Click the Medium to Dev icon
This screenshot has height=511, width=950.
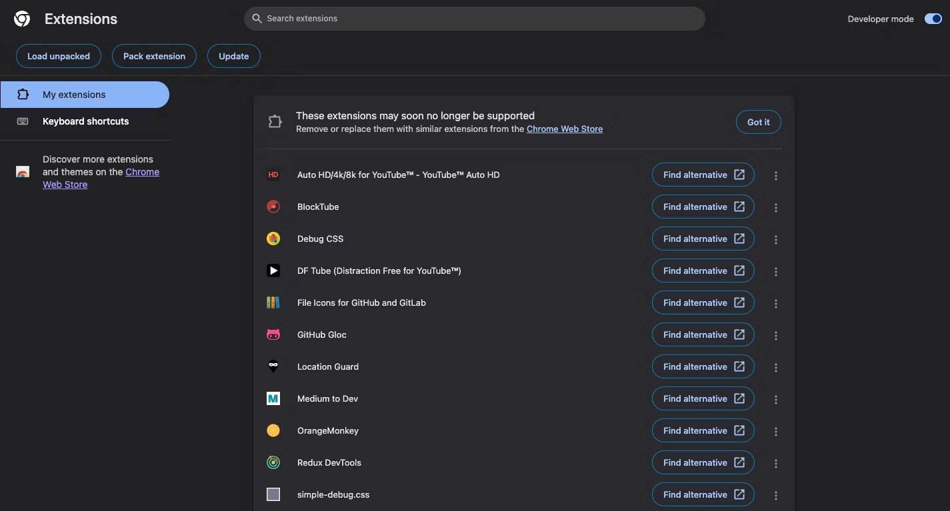pos(273,398)
